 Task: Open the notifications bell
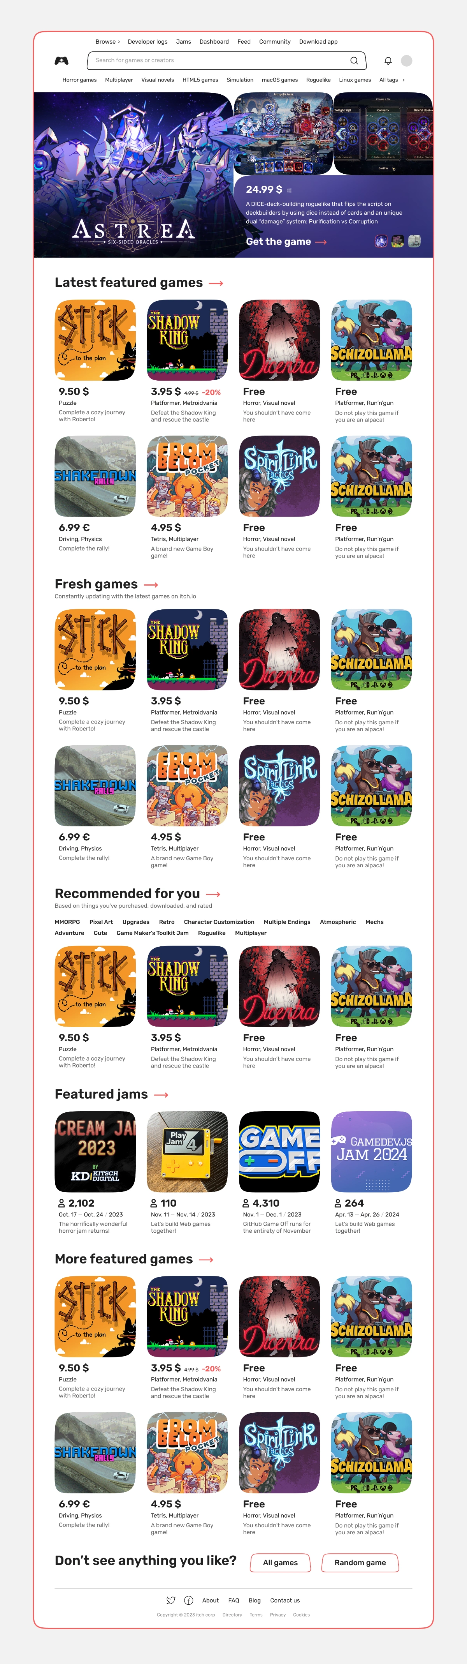tap(388, 61)
